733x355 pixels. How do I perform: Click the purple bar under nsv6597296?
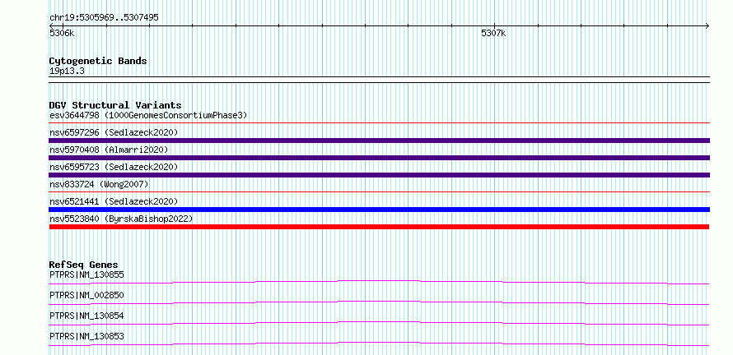tap(379, 141)
